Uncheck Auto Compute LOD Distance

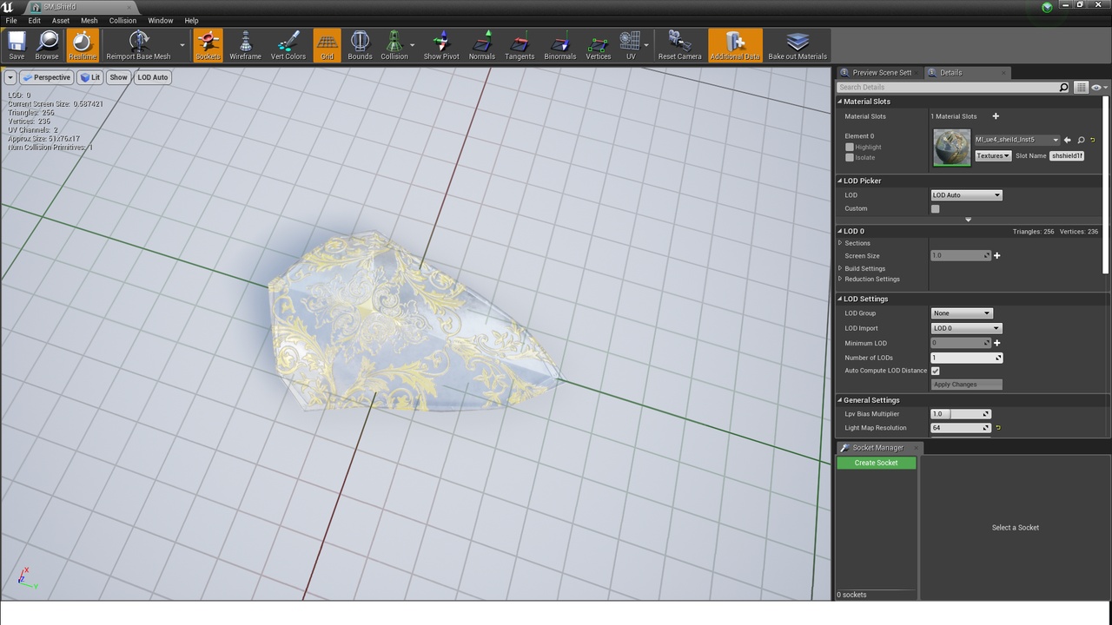click(936, 371)
